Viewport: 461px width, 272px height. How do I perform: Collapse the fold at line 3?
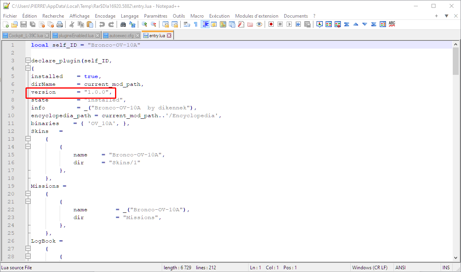[28, 60]
